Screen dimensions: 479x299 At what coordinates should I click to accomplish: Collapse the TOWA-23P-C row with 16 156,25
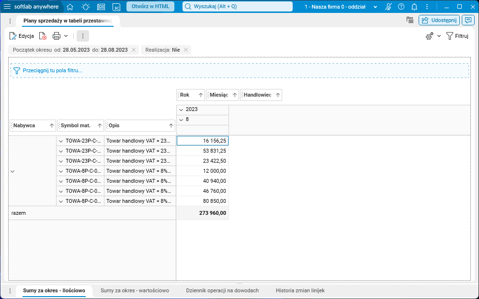click(61, 141)
